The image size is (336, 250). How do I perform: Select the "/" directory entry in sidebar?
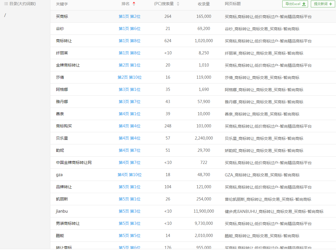click(5, 15)
